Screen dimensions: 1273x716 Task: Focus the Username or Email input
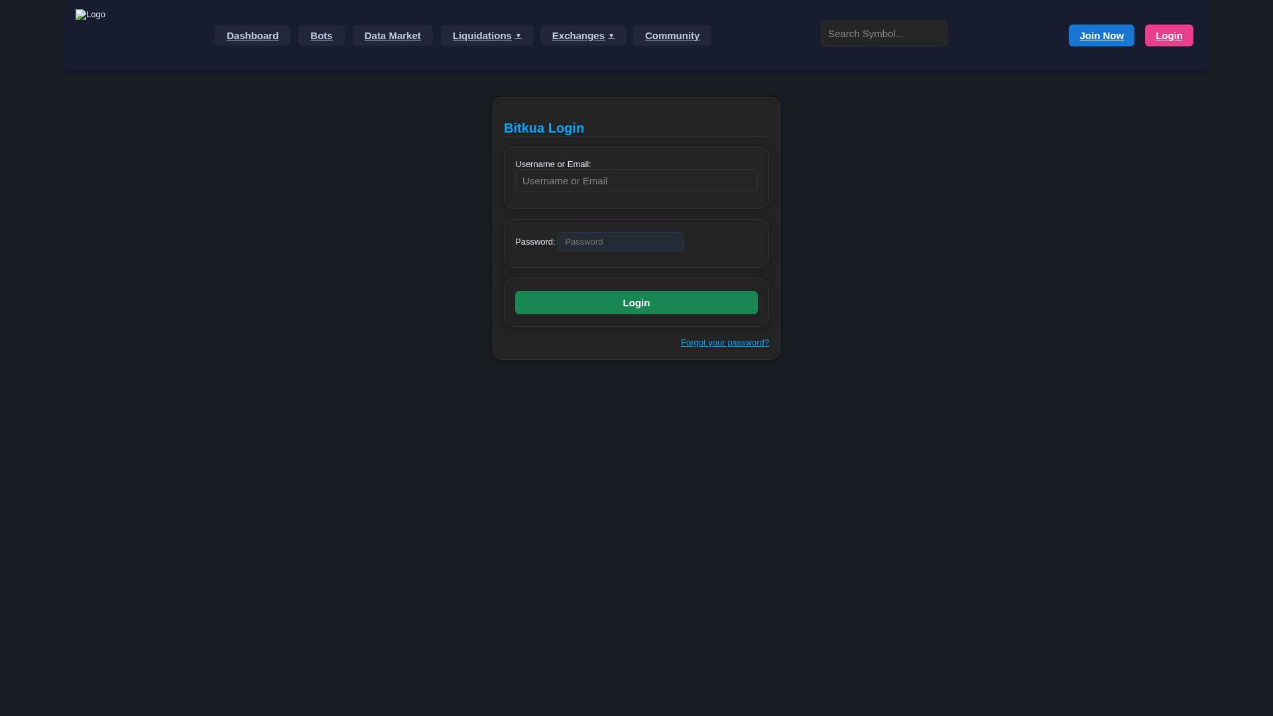tap(636, 180)
